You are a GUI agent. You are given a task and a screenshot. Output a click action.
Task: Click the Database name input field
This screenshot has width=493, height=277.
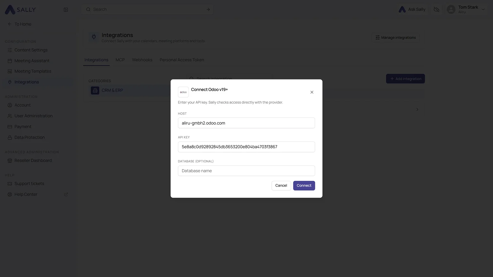[x=246, y=171]
